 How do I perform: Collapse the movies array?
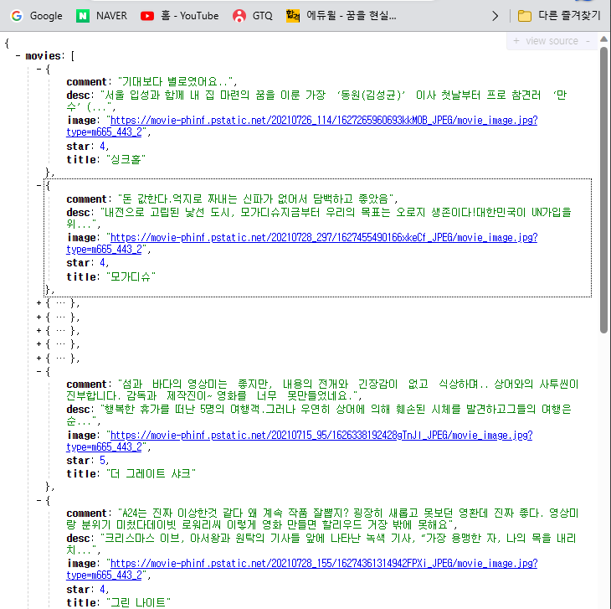click(18, 56)
